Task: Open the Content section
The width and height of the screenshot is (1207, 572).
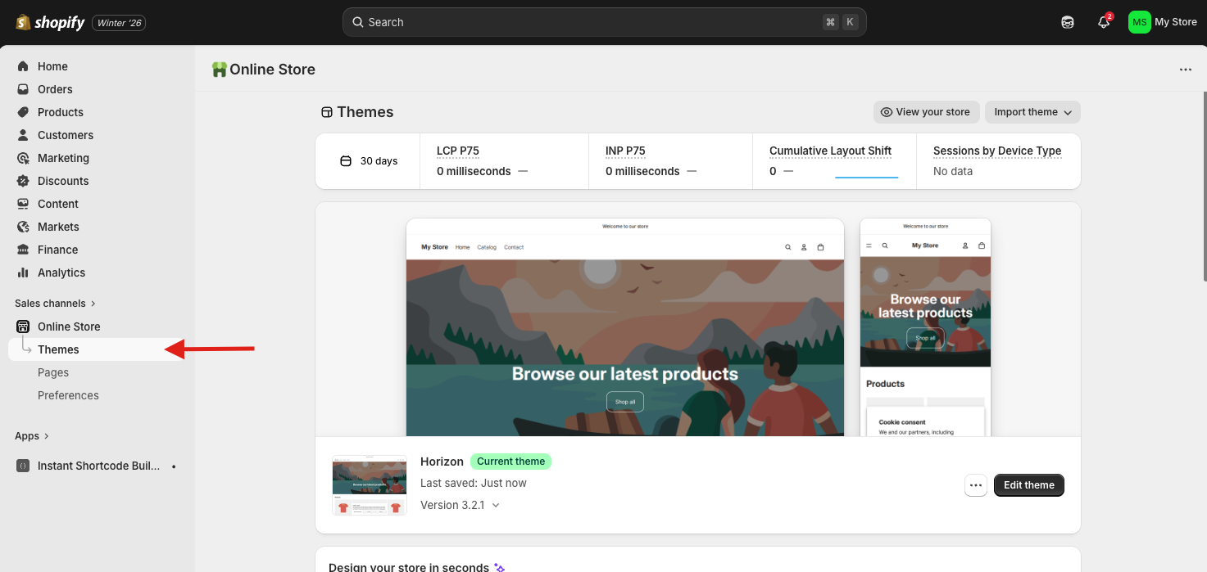Action: (x=57, y=204)
